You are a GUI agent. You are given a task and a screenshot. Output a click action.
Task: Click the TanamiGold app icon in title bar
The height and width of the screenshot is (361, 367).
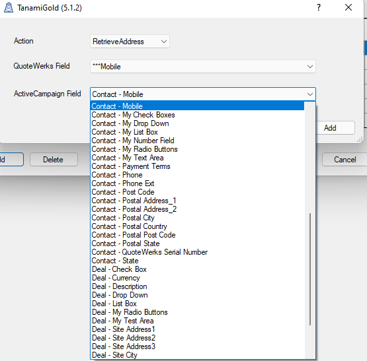point(9,7)
